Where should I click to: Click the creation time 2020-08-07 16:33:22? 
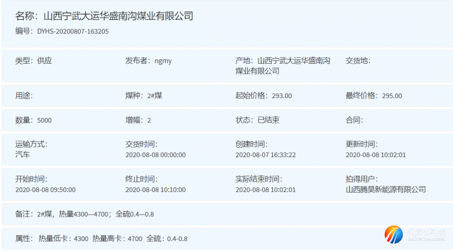click(266, 155)
